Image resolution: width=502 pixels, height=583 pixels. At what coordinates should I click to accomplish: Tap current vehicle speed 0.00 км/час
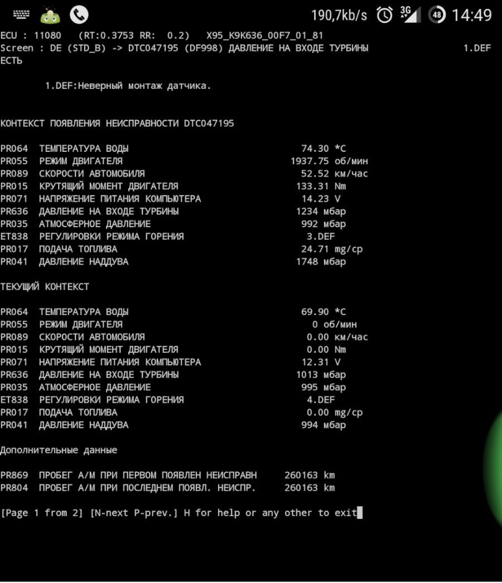tap(337, 337)
